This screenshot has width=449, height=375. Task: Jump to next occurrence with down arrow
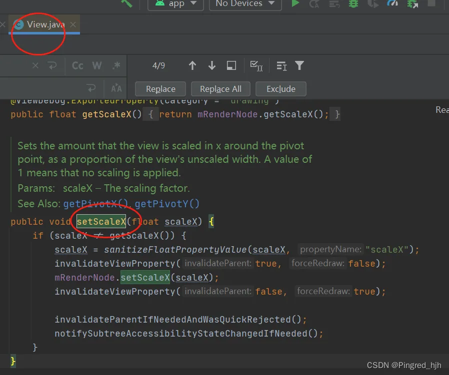tap(212, 66)
